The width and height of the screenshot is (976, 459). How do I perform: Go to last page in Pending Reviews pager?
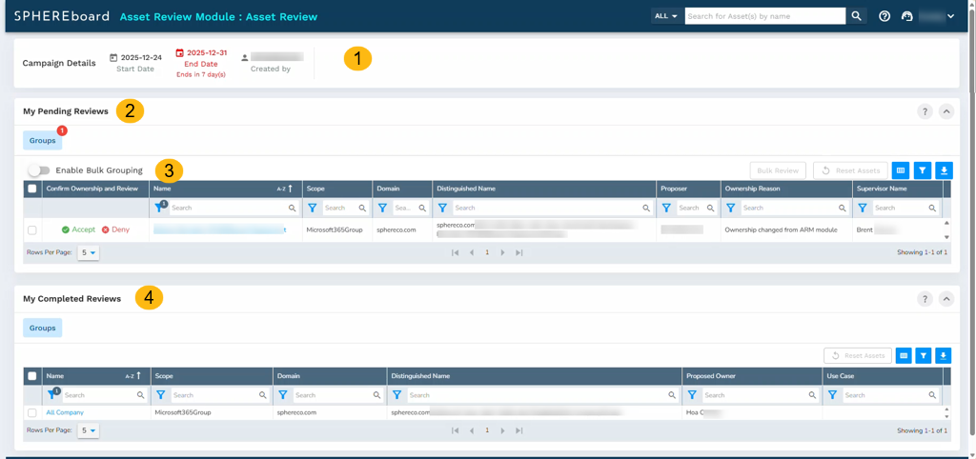pyautogui.click(x=519, y=252)
